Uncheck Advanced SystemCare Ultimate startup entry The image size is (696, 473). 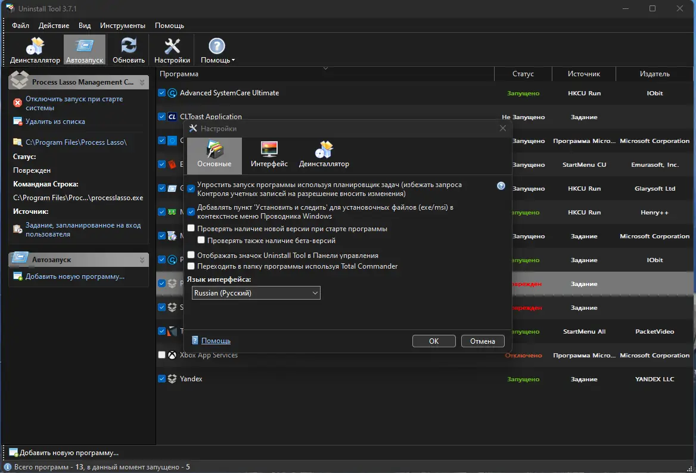tap(161, 93)
